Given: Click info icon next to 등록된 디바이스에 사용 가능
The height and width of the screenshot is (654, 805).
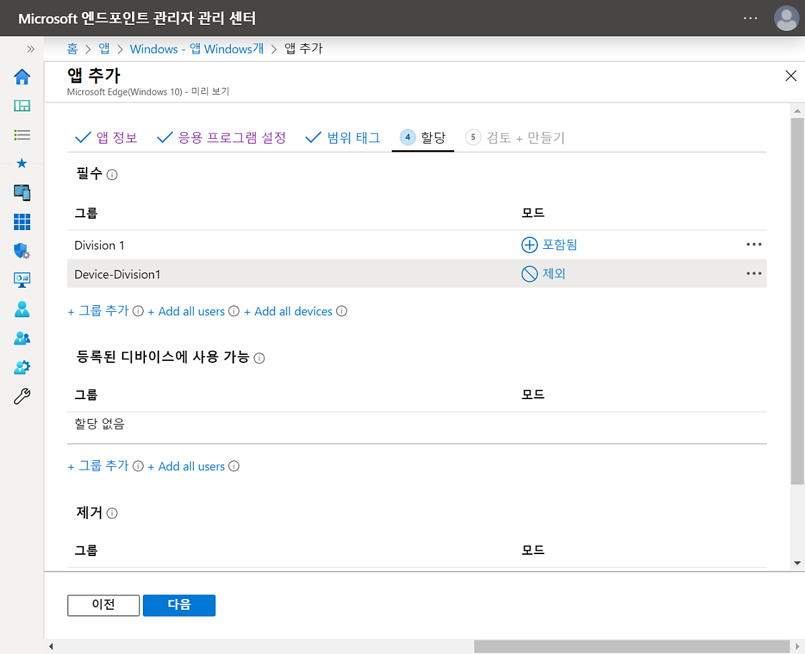Looking at the screenshot, I should (260, 358).
